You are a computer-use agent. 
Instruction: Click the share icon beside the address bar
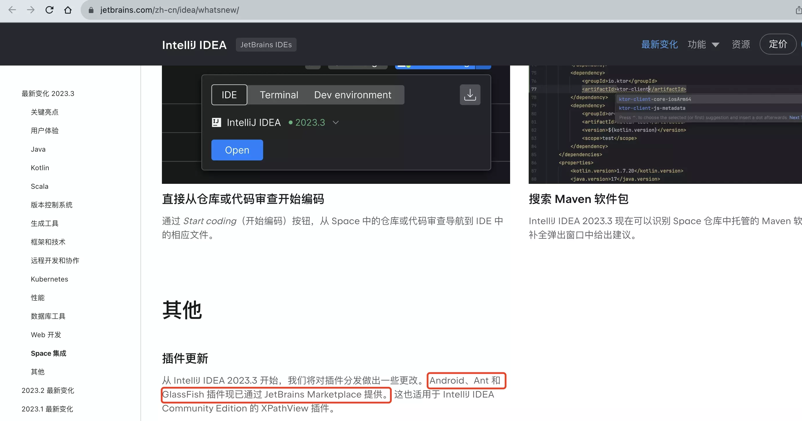[x=799, y=10]
